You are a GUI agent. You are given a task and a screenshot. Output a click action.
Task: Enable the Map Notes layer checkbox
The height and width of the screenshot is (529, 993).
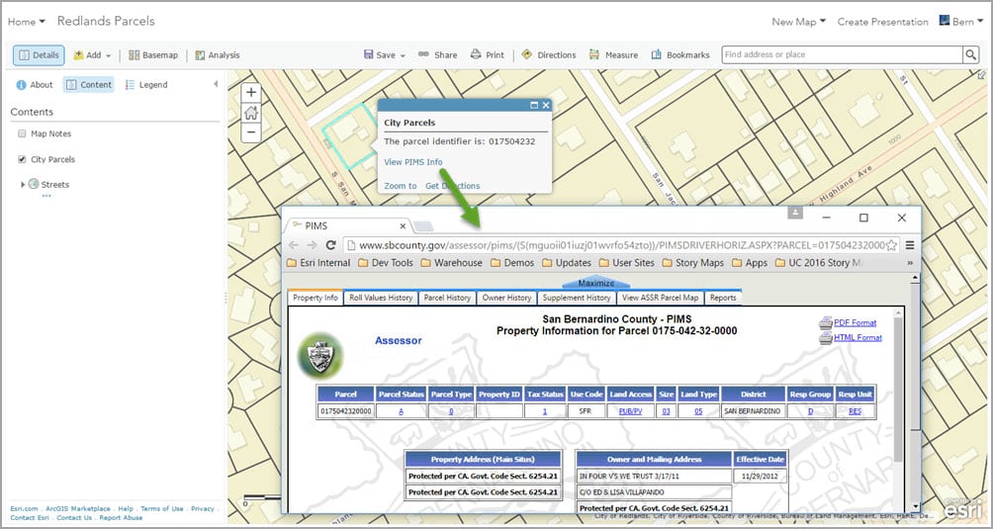(22, 134)
